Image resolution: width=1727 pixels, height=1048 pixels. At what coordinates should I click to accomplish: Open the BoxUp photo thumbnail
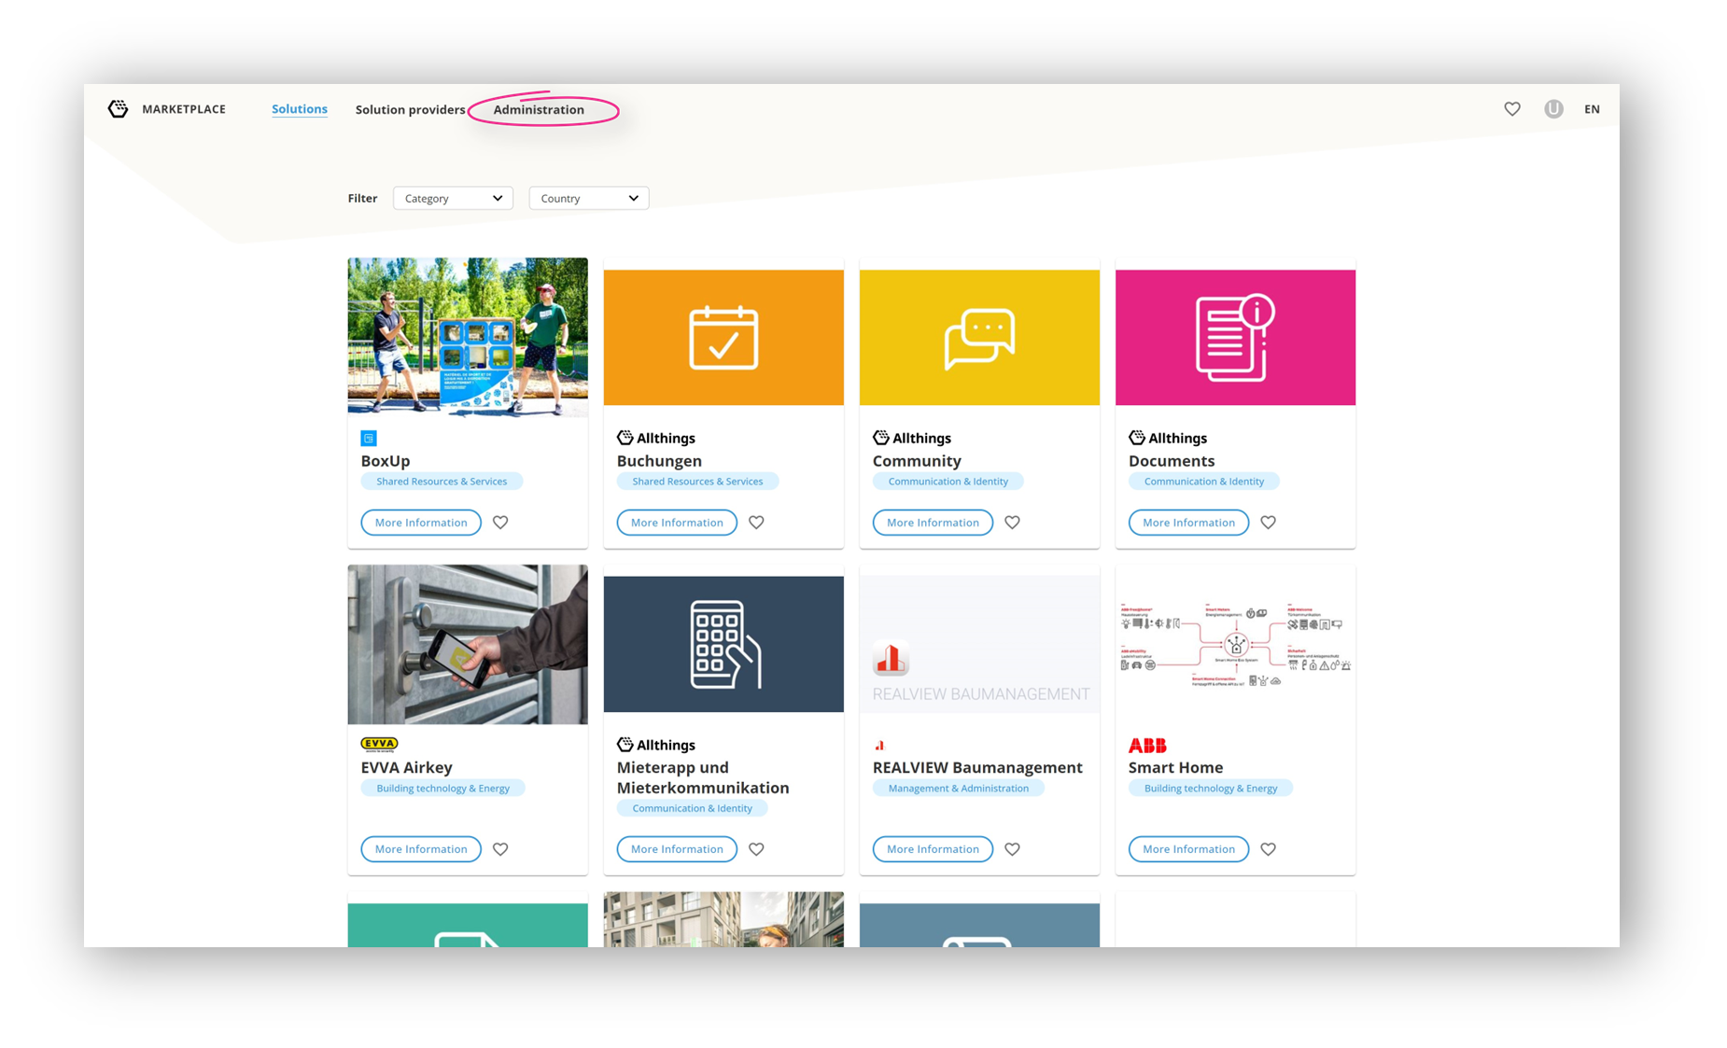pyautogui.click(x=468, y=337)
